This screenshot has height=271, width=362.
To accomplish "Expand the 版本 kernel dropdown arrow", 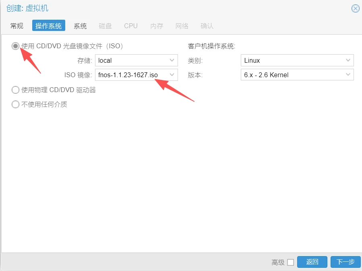I will point(348,75).
